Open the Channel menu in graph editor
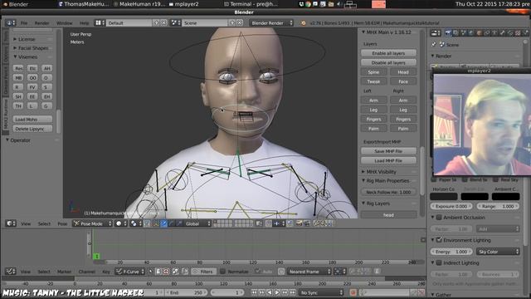 tap(86, 272)
